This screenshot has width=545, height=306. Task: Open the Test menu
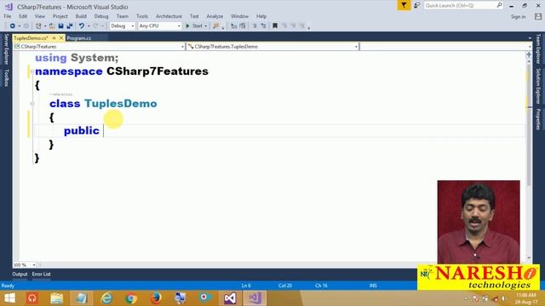(x=194, y=16)
